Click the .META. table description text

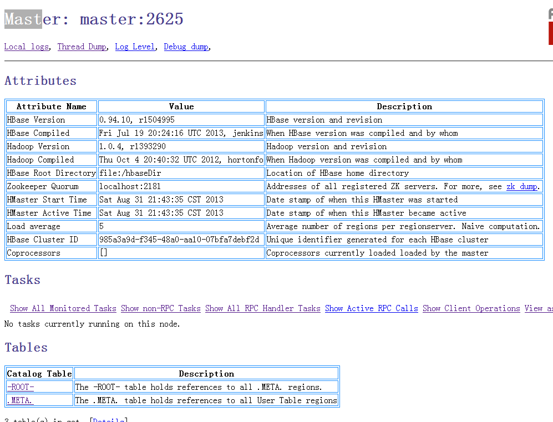[206, 400]
